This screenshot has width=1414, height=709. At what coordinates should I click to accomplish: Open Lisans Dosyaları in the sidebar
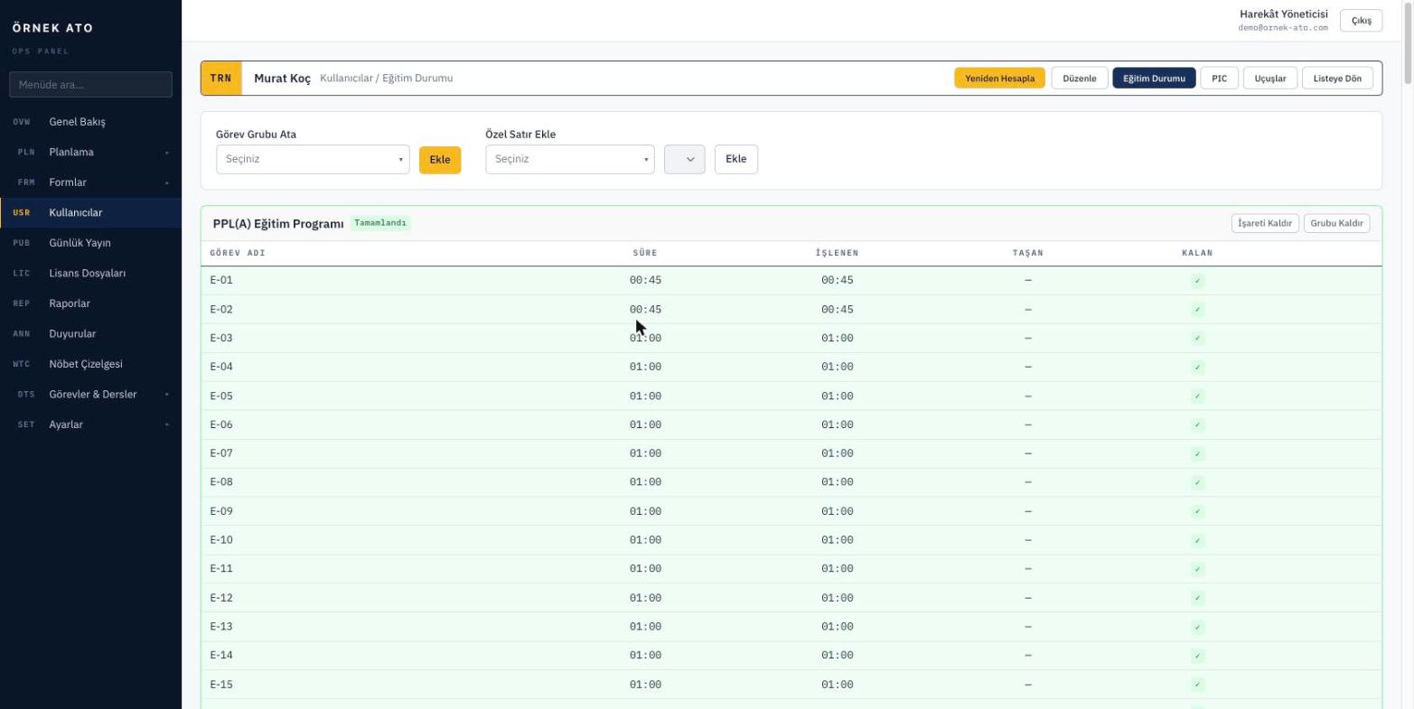pos(90,274)
